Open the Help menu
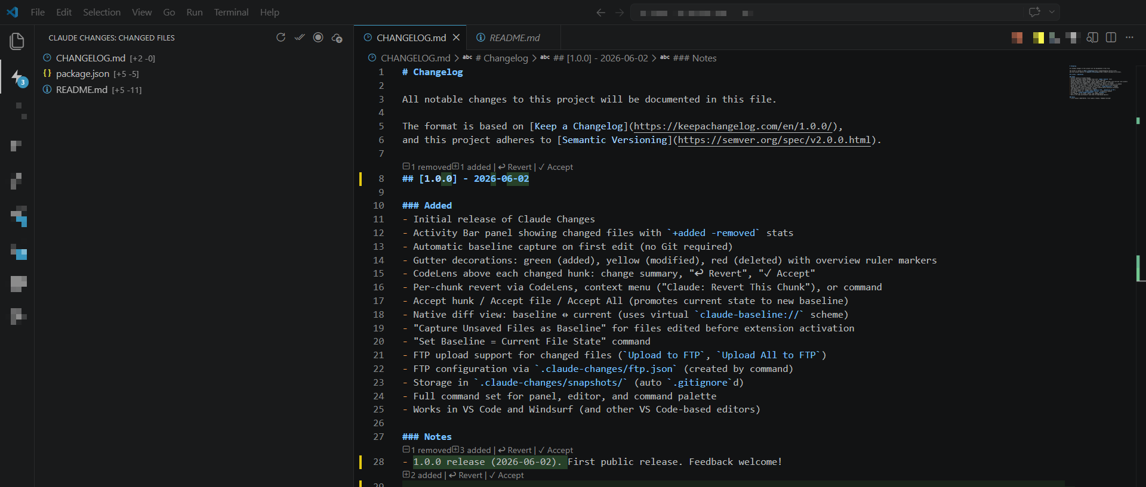Screen dimensions: 1146x487 [269, 12]
